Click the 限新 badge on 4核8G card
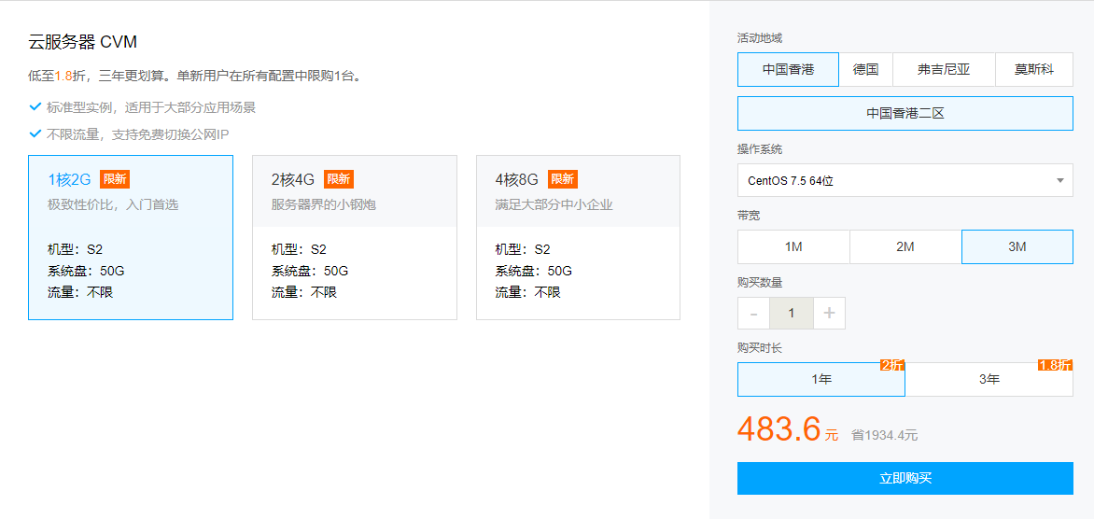1094x519 pixels. coord(562,179)
